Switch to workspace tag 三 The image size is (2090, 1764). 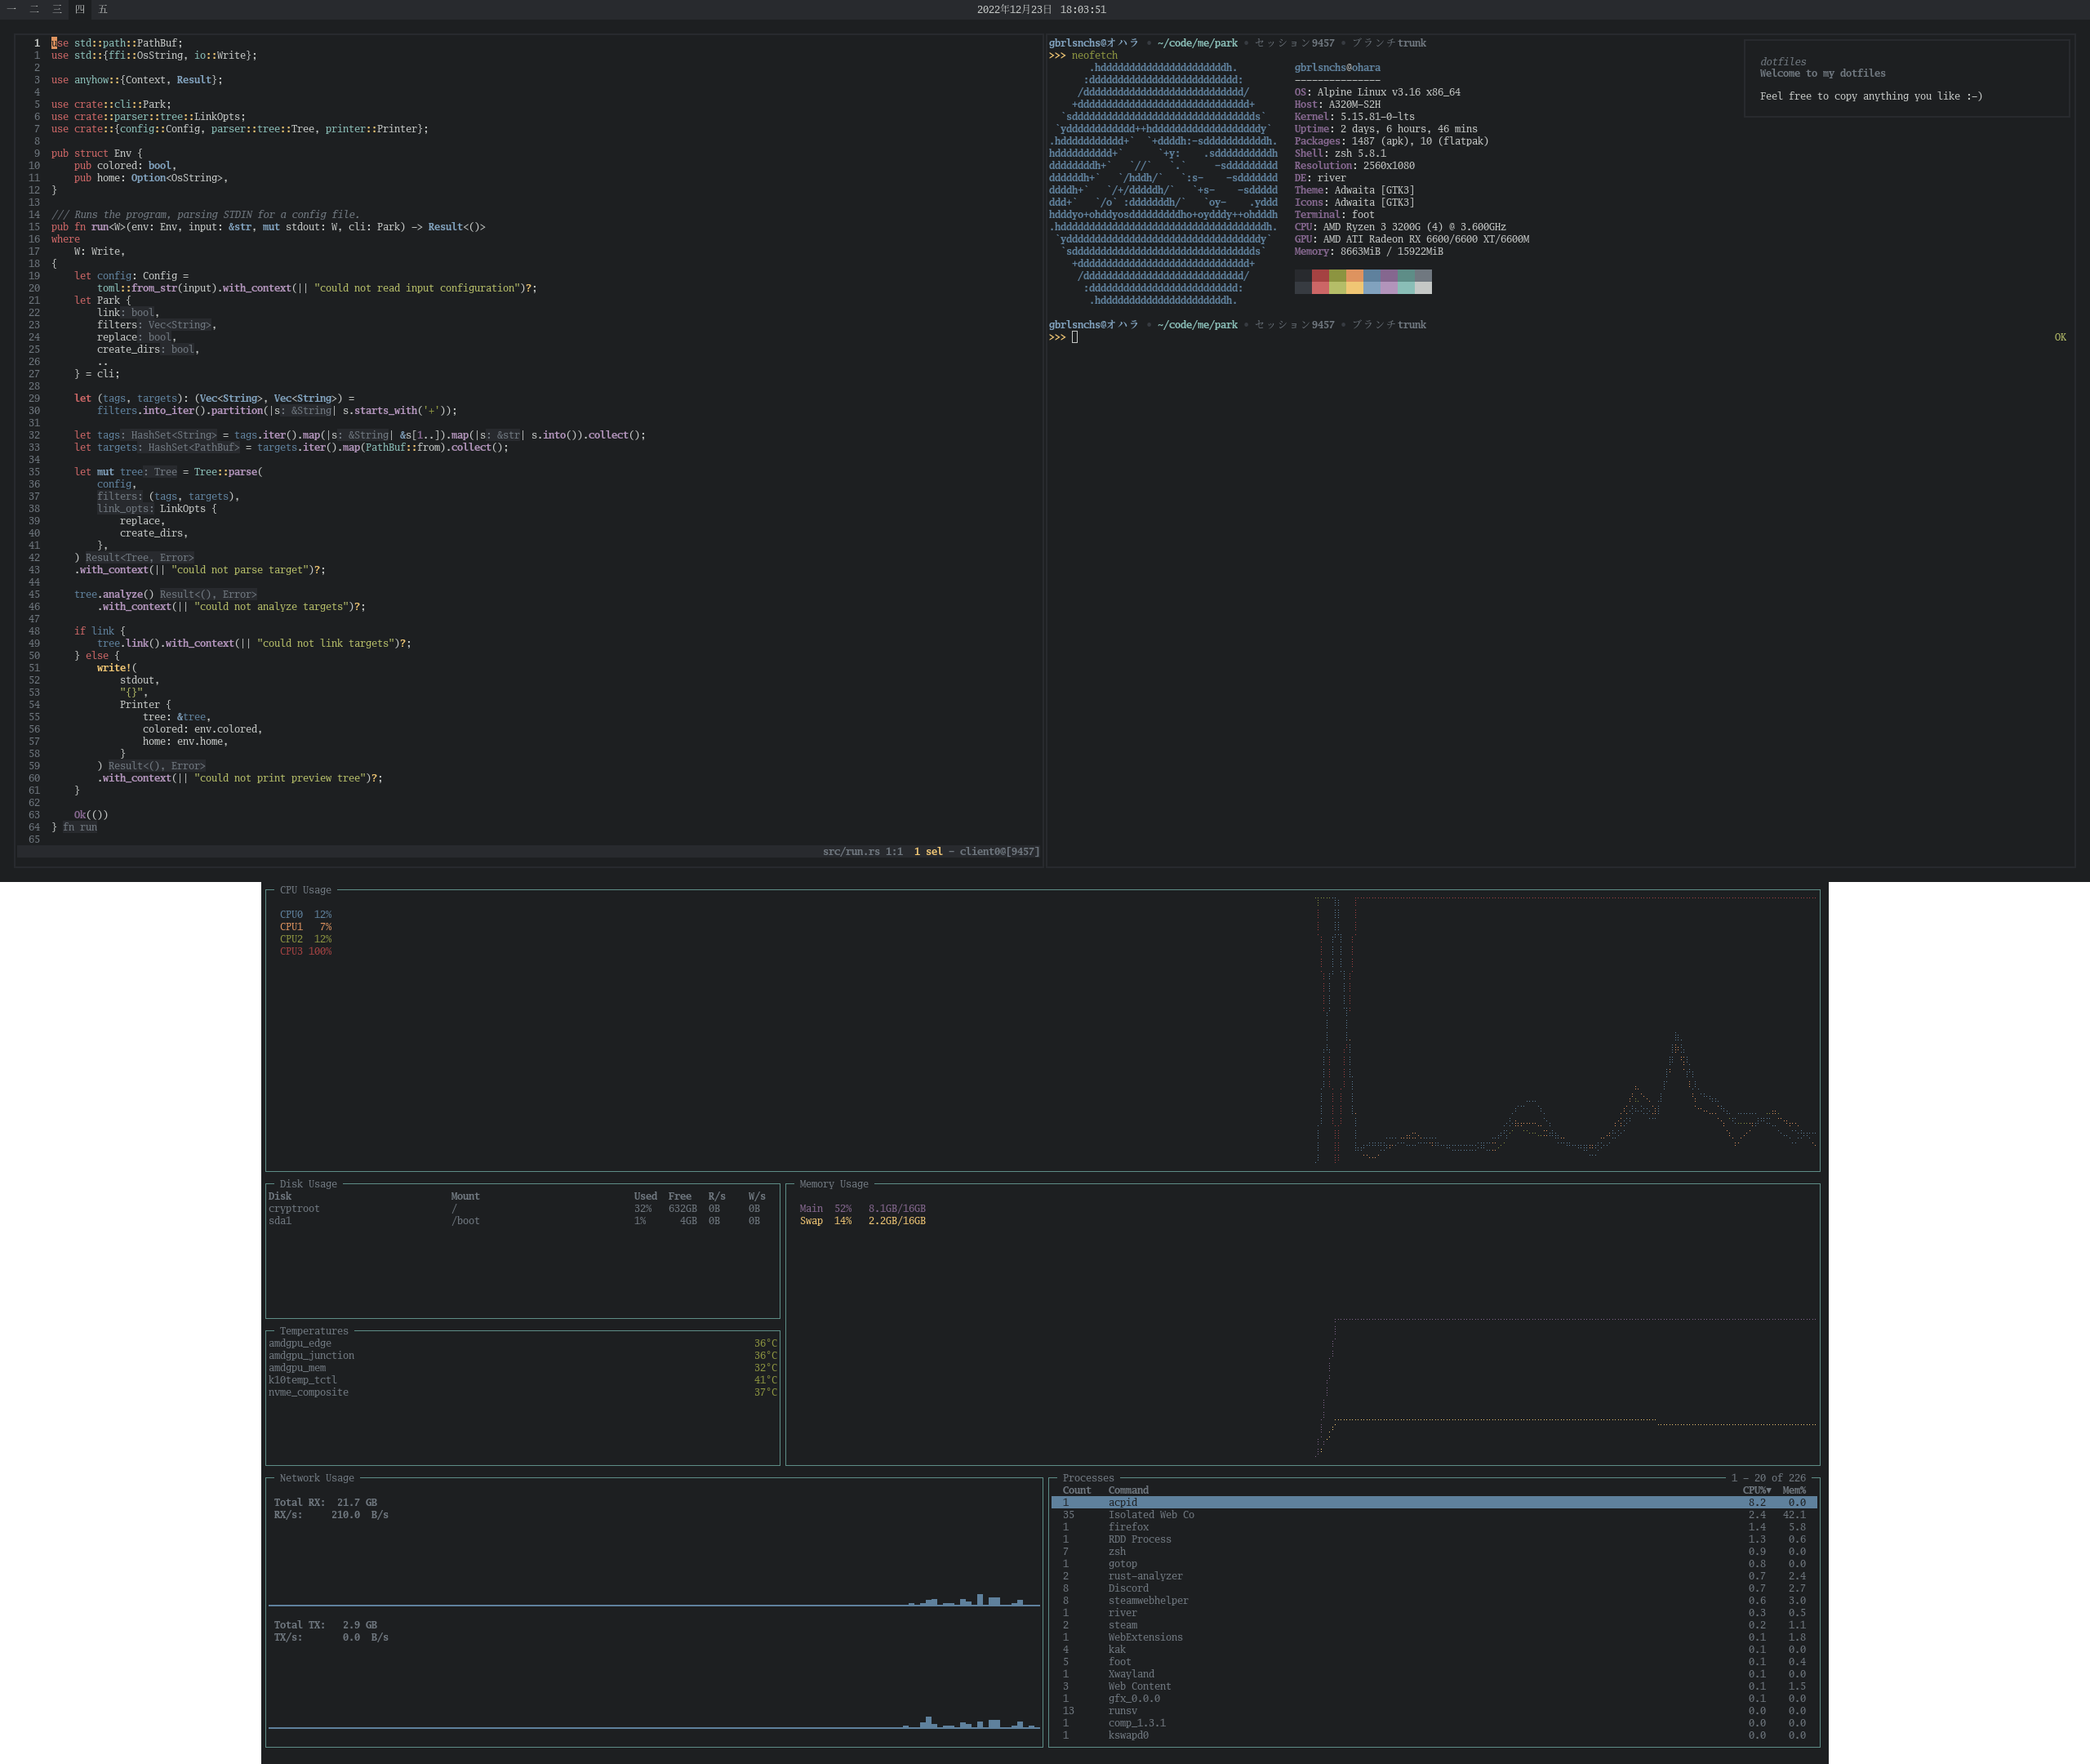[57, 9]
